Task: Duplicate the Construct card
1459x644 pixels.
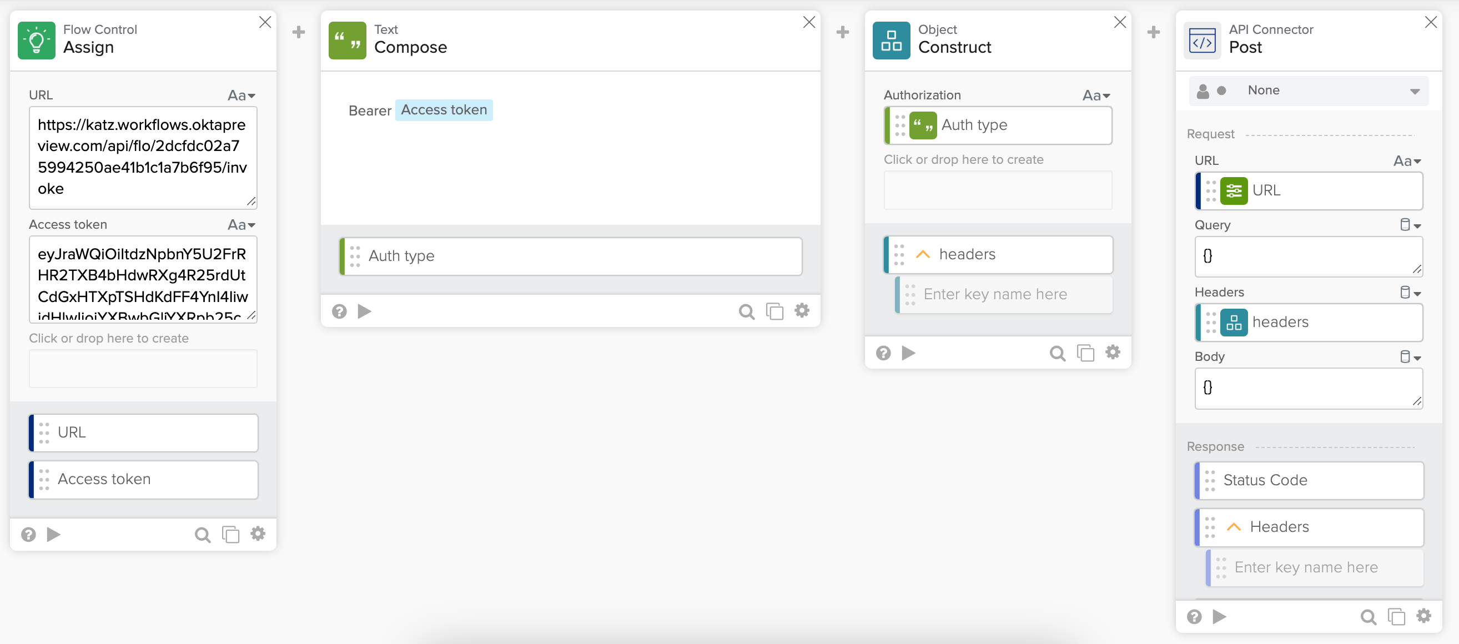Action: click(1085, 353)
